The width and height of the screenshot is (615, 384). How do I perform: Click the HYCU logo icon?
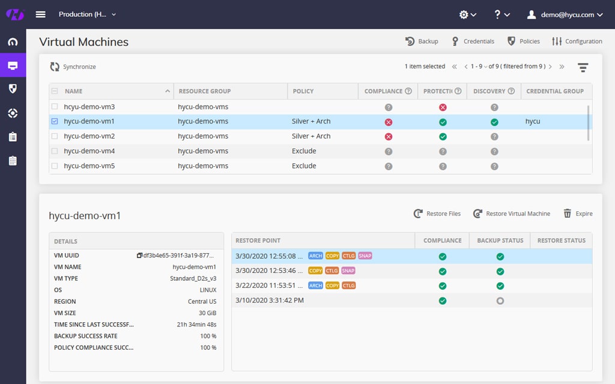click(x=15, y=14)
